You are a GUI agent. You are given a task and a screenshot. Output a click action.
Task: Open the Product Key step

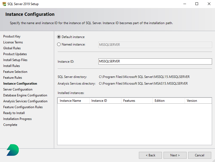[x=12, y=36]
